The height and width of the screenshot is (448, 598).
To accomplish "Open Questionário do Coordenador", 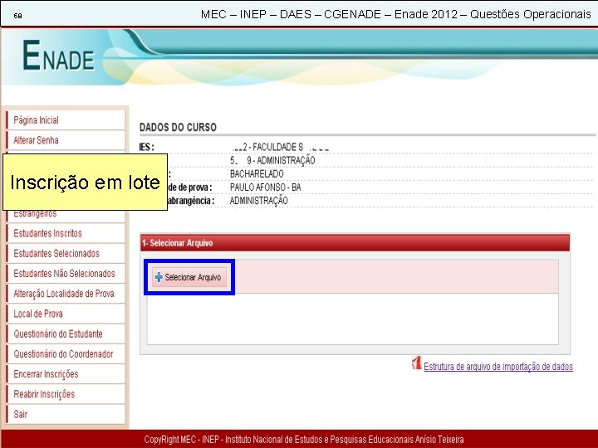I will (x=66, y=354).
